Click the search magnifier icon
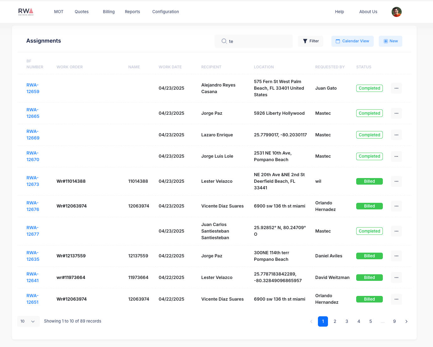 [x=224, y=41]
